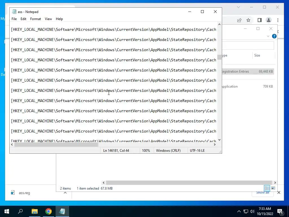This screenshot has width=289, height=217.
Task: Click the 2 items status text
Action: click(x=65, y=188)
